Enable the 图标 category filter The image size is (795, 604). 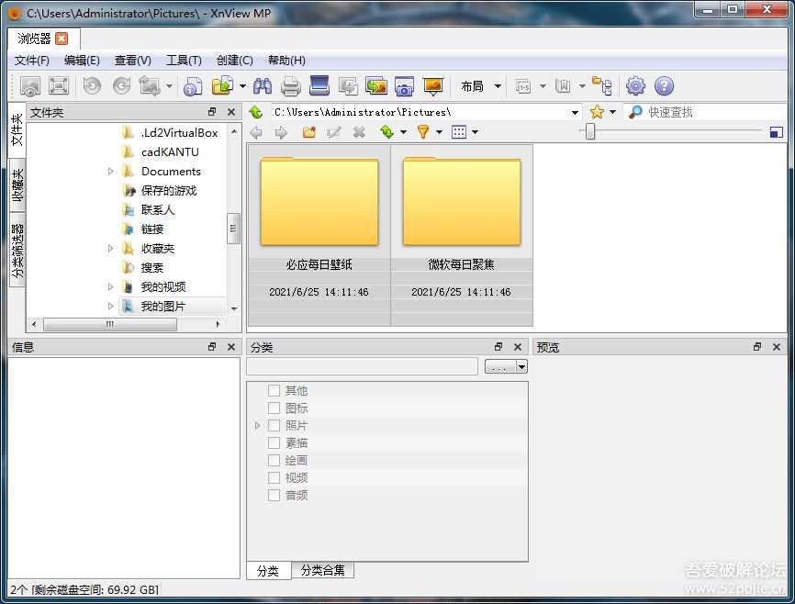point(274,407)
